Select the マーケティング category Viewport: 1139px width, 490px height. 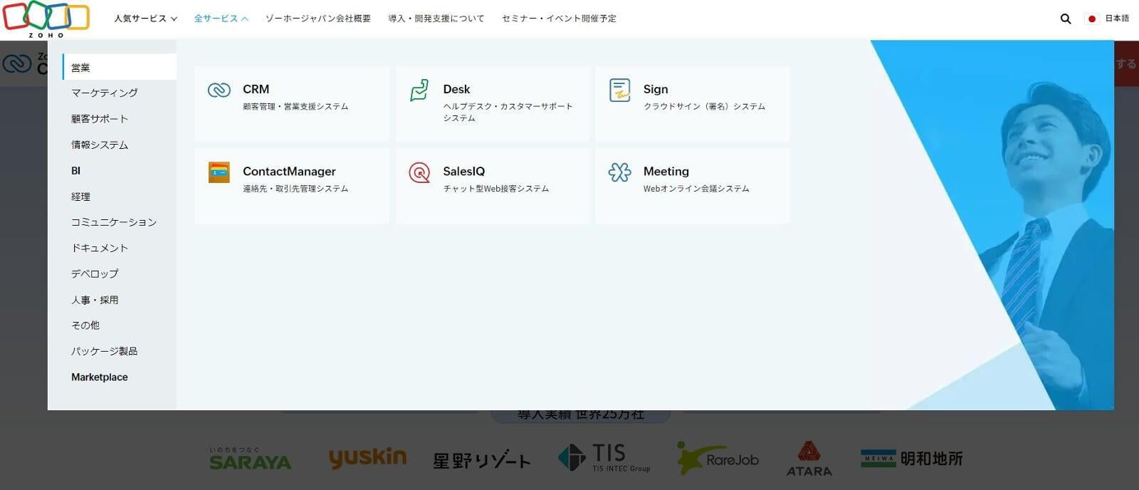105,93
